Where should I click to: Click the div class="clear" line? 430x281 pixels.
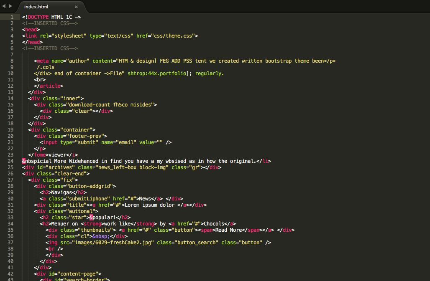click(76, 111)
